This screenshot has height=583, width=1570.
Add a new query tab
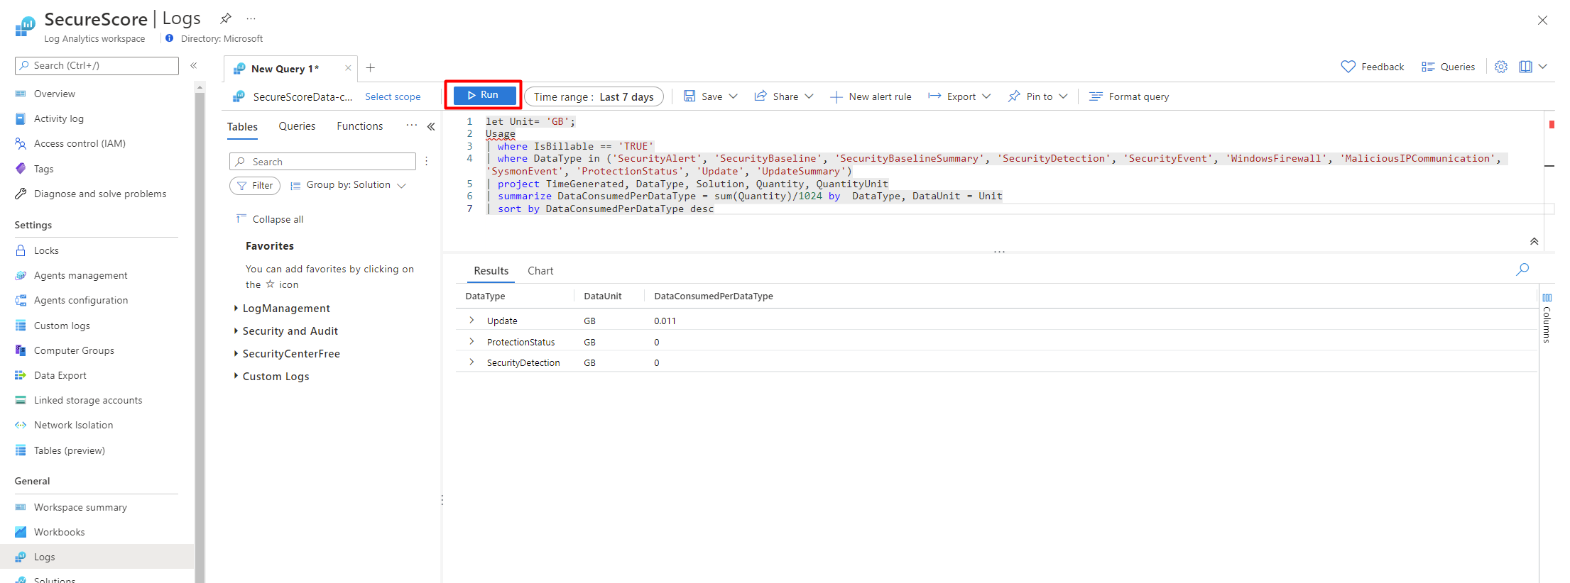pyautogui.click(x=371, y=68)
